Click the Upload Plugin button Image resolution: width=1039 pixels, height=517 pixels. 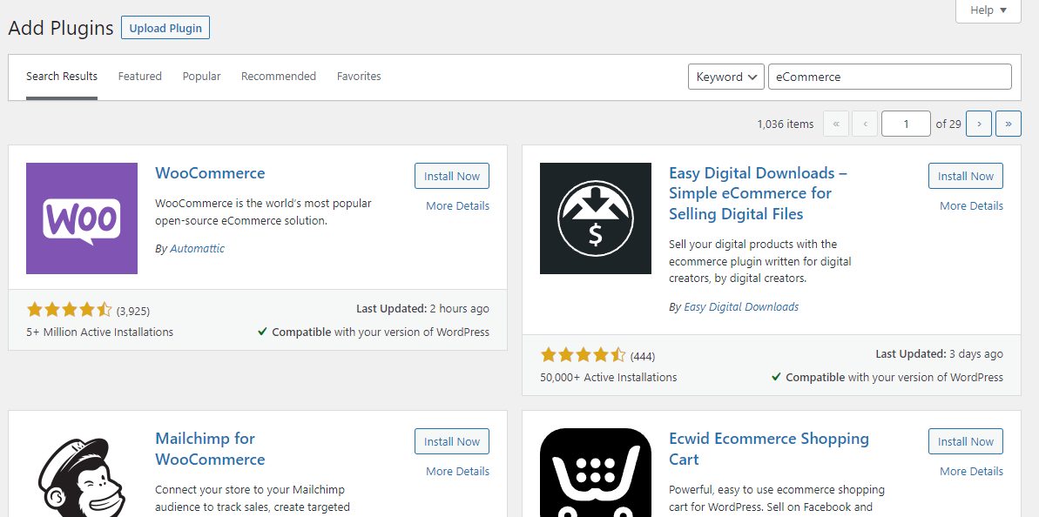click(165, 29)
